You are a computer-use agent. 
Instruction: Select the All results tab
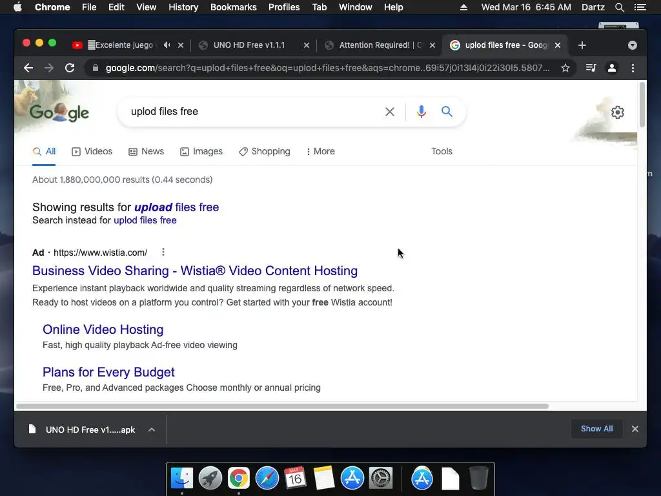pos(45,151)
